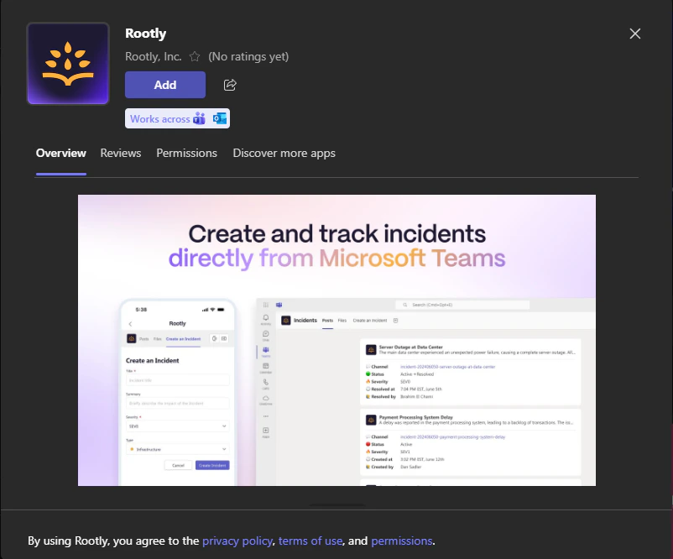Select the Discover more apps tab
Screen dimensions: 673x559
285,153
